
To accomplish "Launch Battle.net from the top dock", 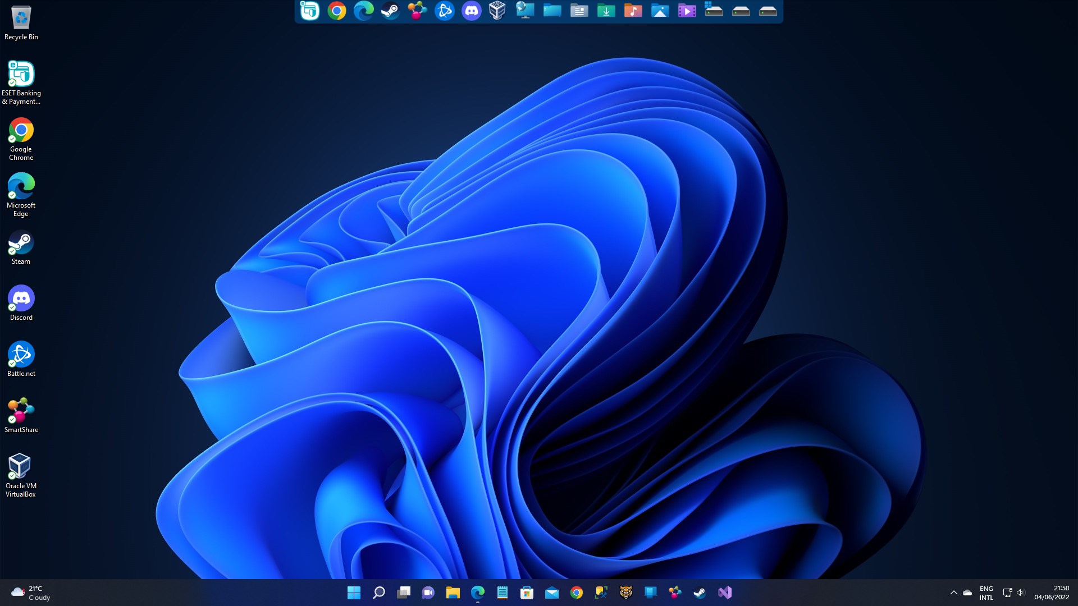I will tap(444, 11).
